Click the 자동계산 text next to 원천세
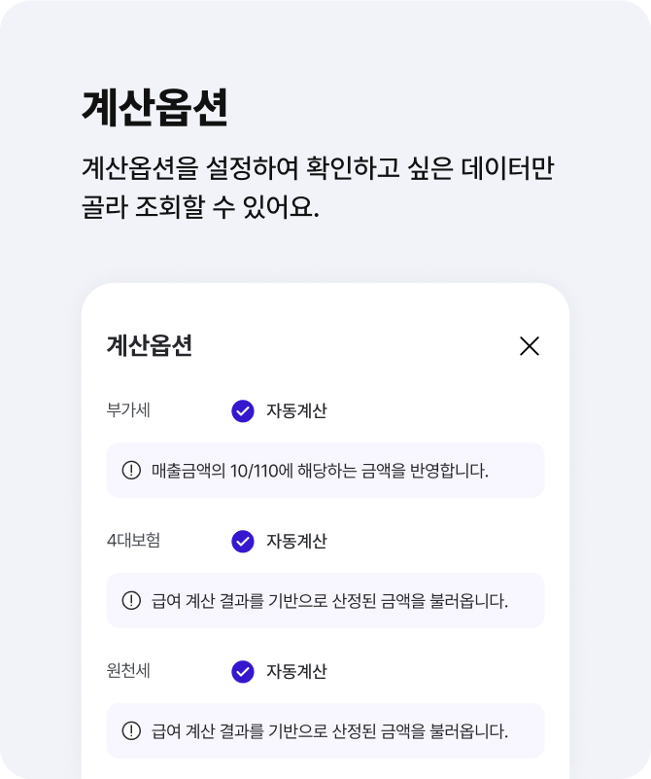Screen dimensions: 651x779 click(x=296, y=672)
